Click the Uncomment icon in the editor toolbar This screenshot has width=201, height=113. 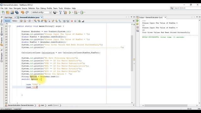coord(83,21)
